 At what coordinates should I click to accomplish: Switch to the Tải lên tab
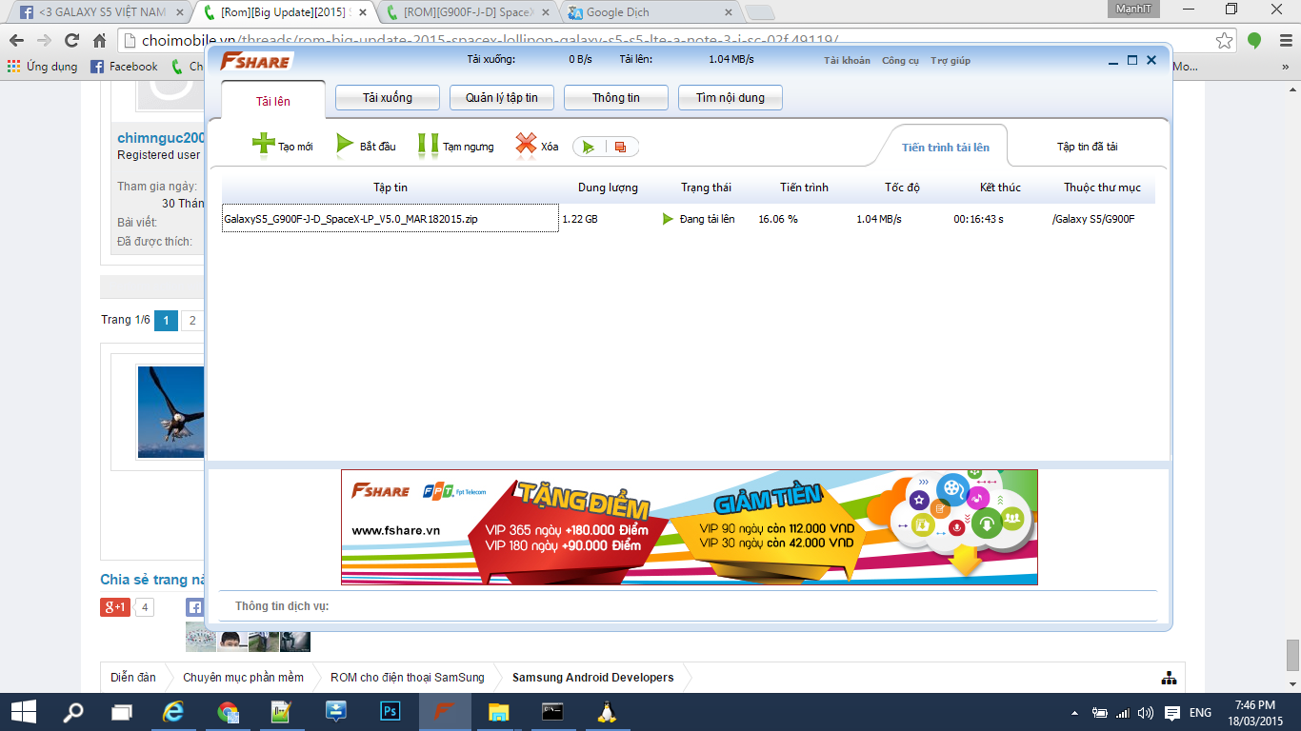(x=273, y=101)
